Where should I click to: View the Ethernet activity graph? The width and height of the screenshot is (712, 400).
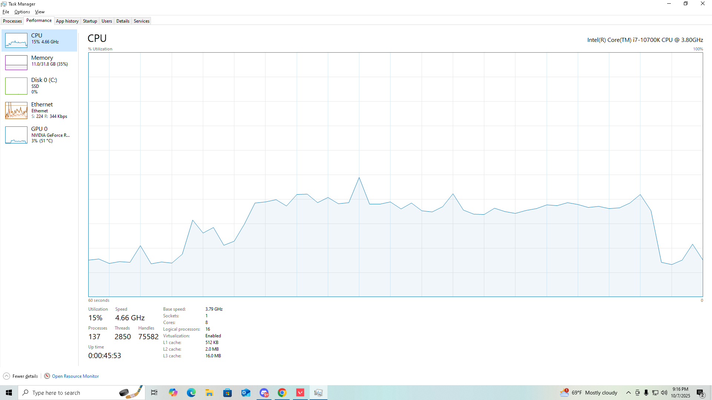[x=39, y=110]
